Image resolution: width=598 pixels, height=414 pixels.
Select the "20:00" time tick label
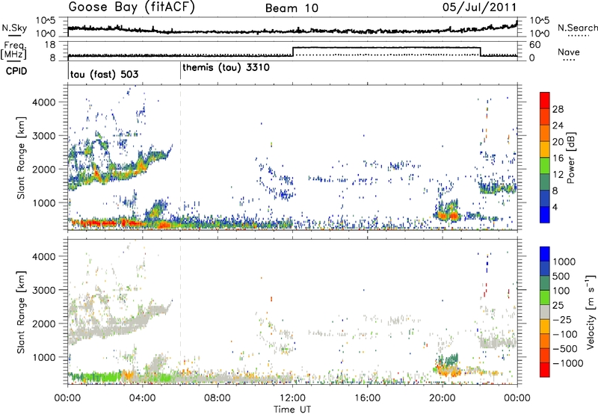click(442, 398)
